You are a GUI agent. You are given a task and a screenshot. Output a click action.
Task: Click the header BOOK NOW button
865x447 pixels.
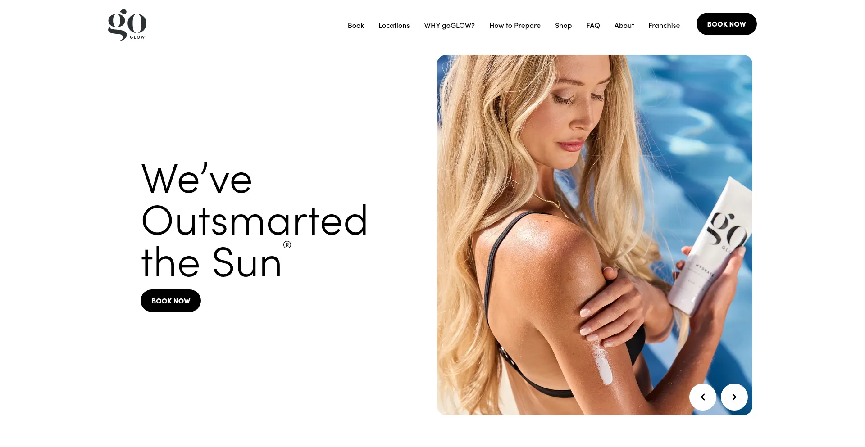(x=726, y=24)
